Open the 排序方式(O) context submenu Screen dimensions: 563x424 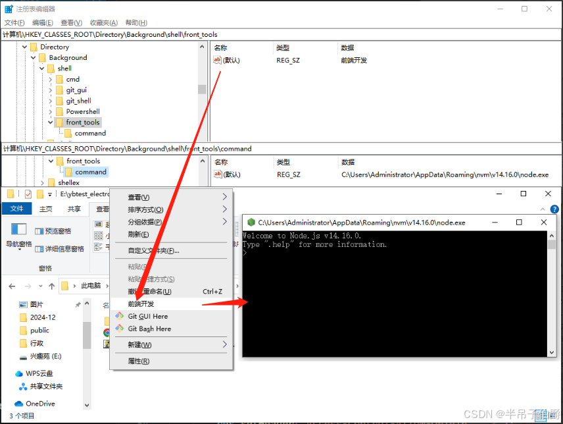coord(171,209)
